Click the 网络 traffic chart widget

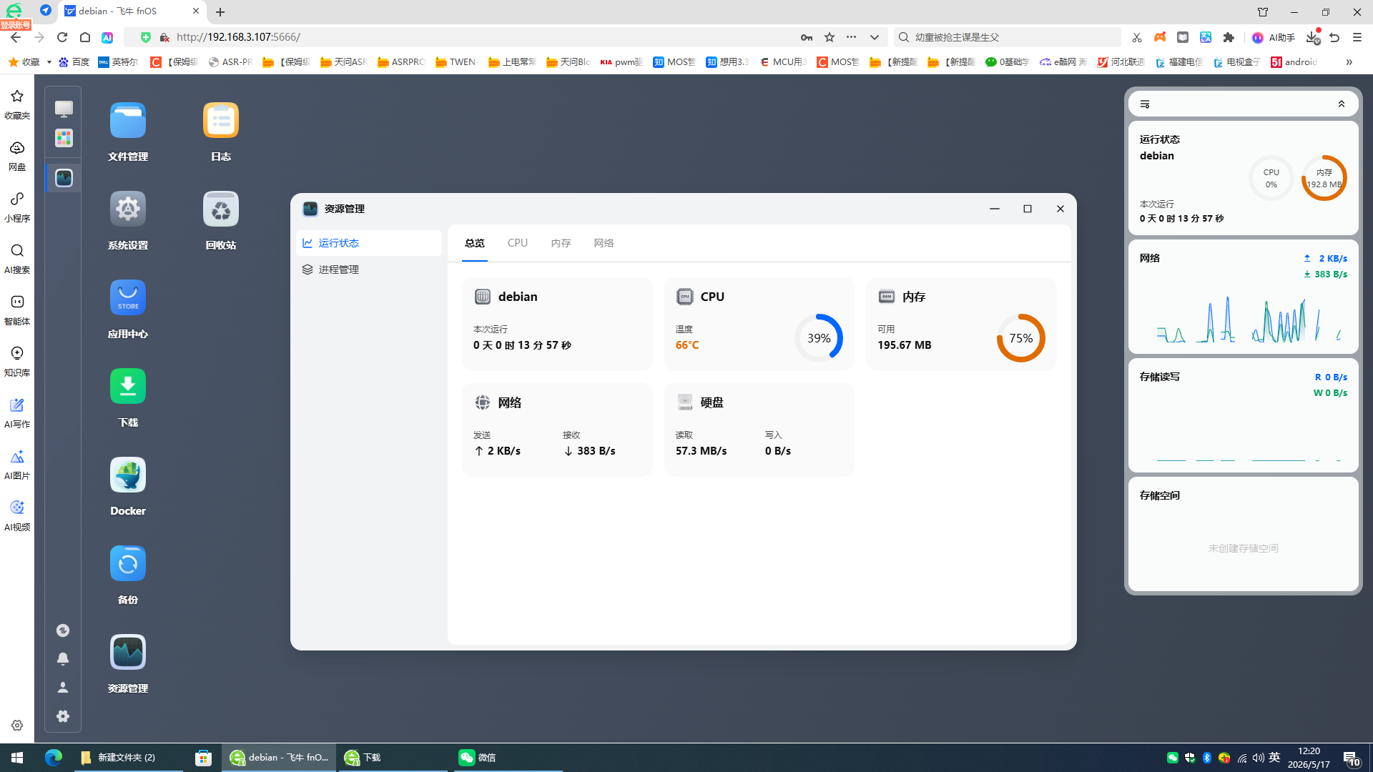1244,297
